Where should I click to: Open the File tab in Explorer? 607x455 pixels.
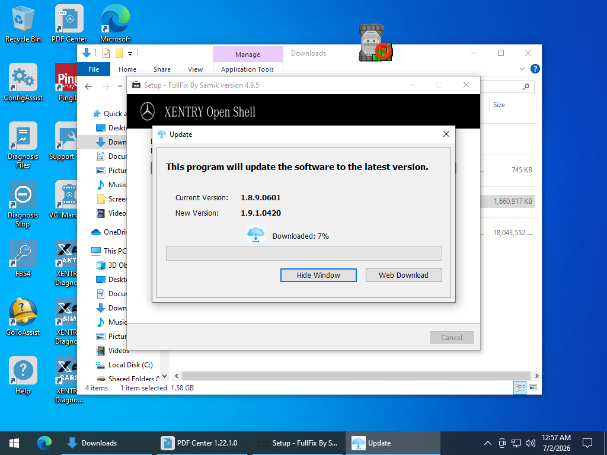point(94,69)
